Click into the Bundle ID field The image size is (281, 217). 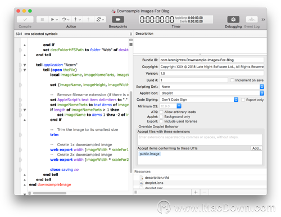pyautogui.click(x=212, y=60)
